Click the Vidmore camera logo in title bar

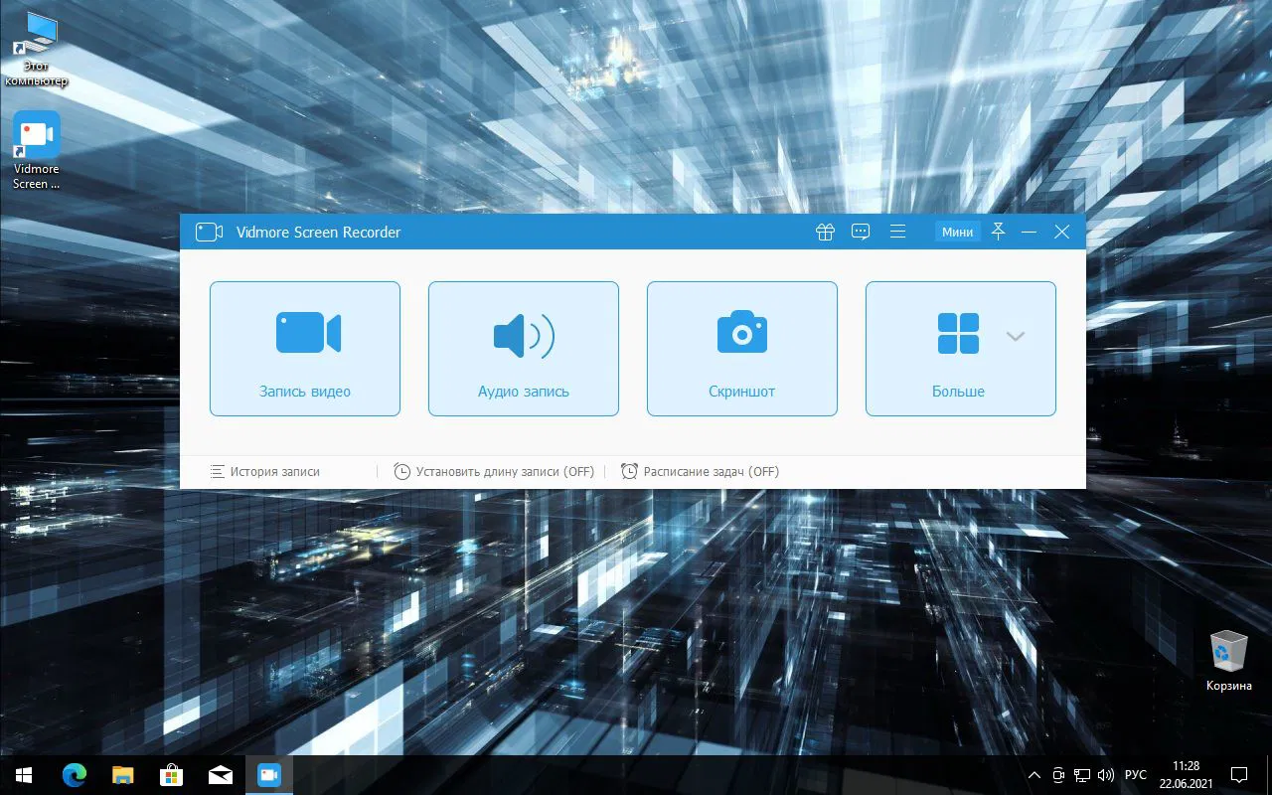[209, 232]
